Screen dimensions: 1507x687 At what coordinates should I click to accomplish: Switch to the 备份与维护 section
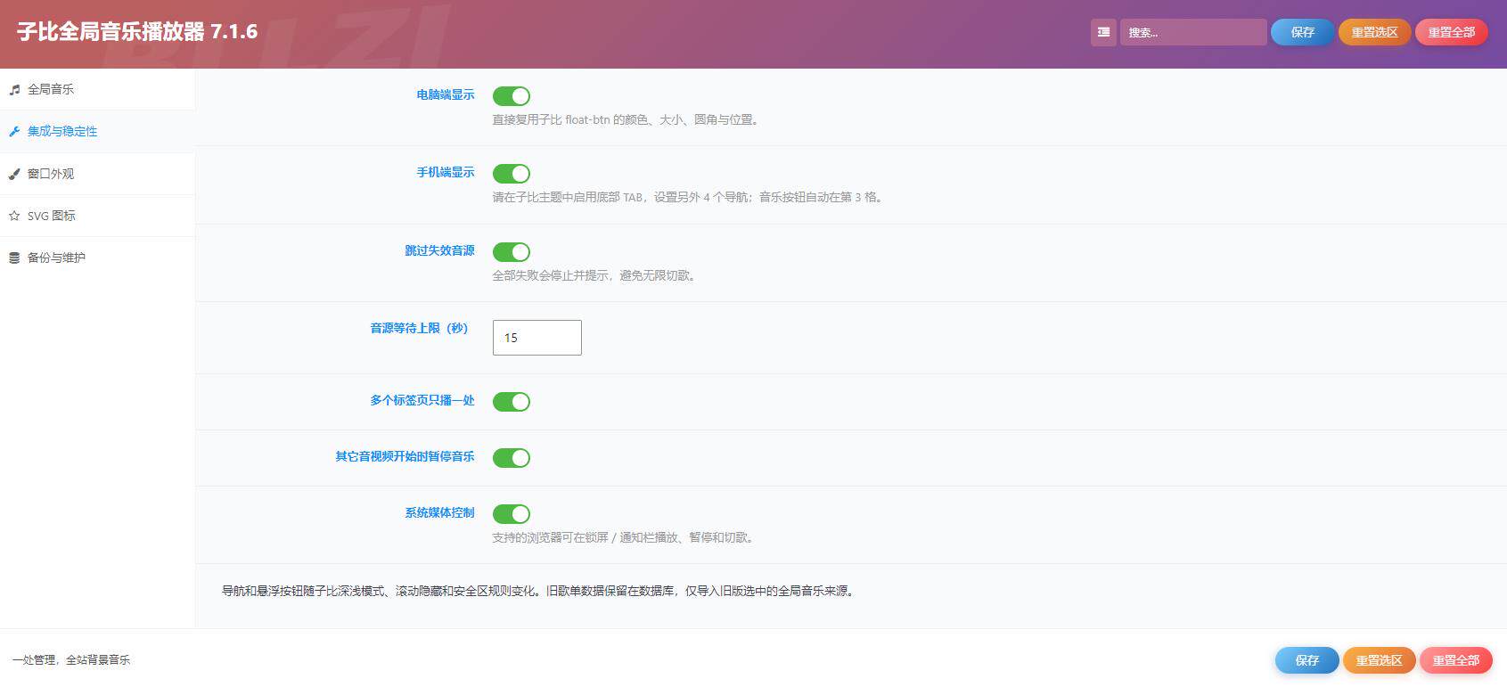(x=97, y=258)
